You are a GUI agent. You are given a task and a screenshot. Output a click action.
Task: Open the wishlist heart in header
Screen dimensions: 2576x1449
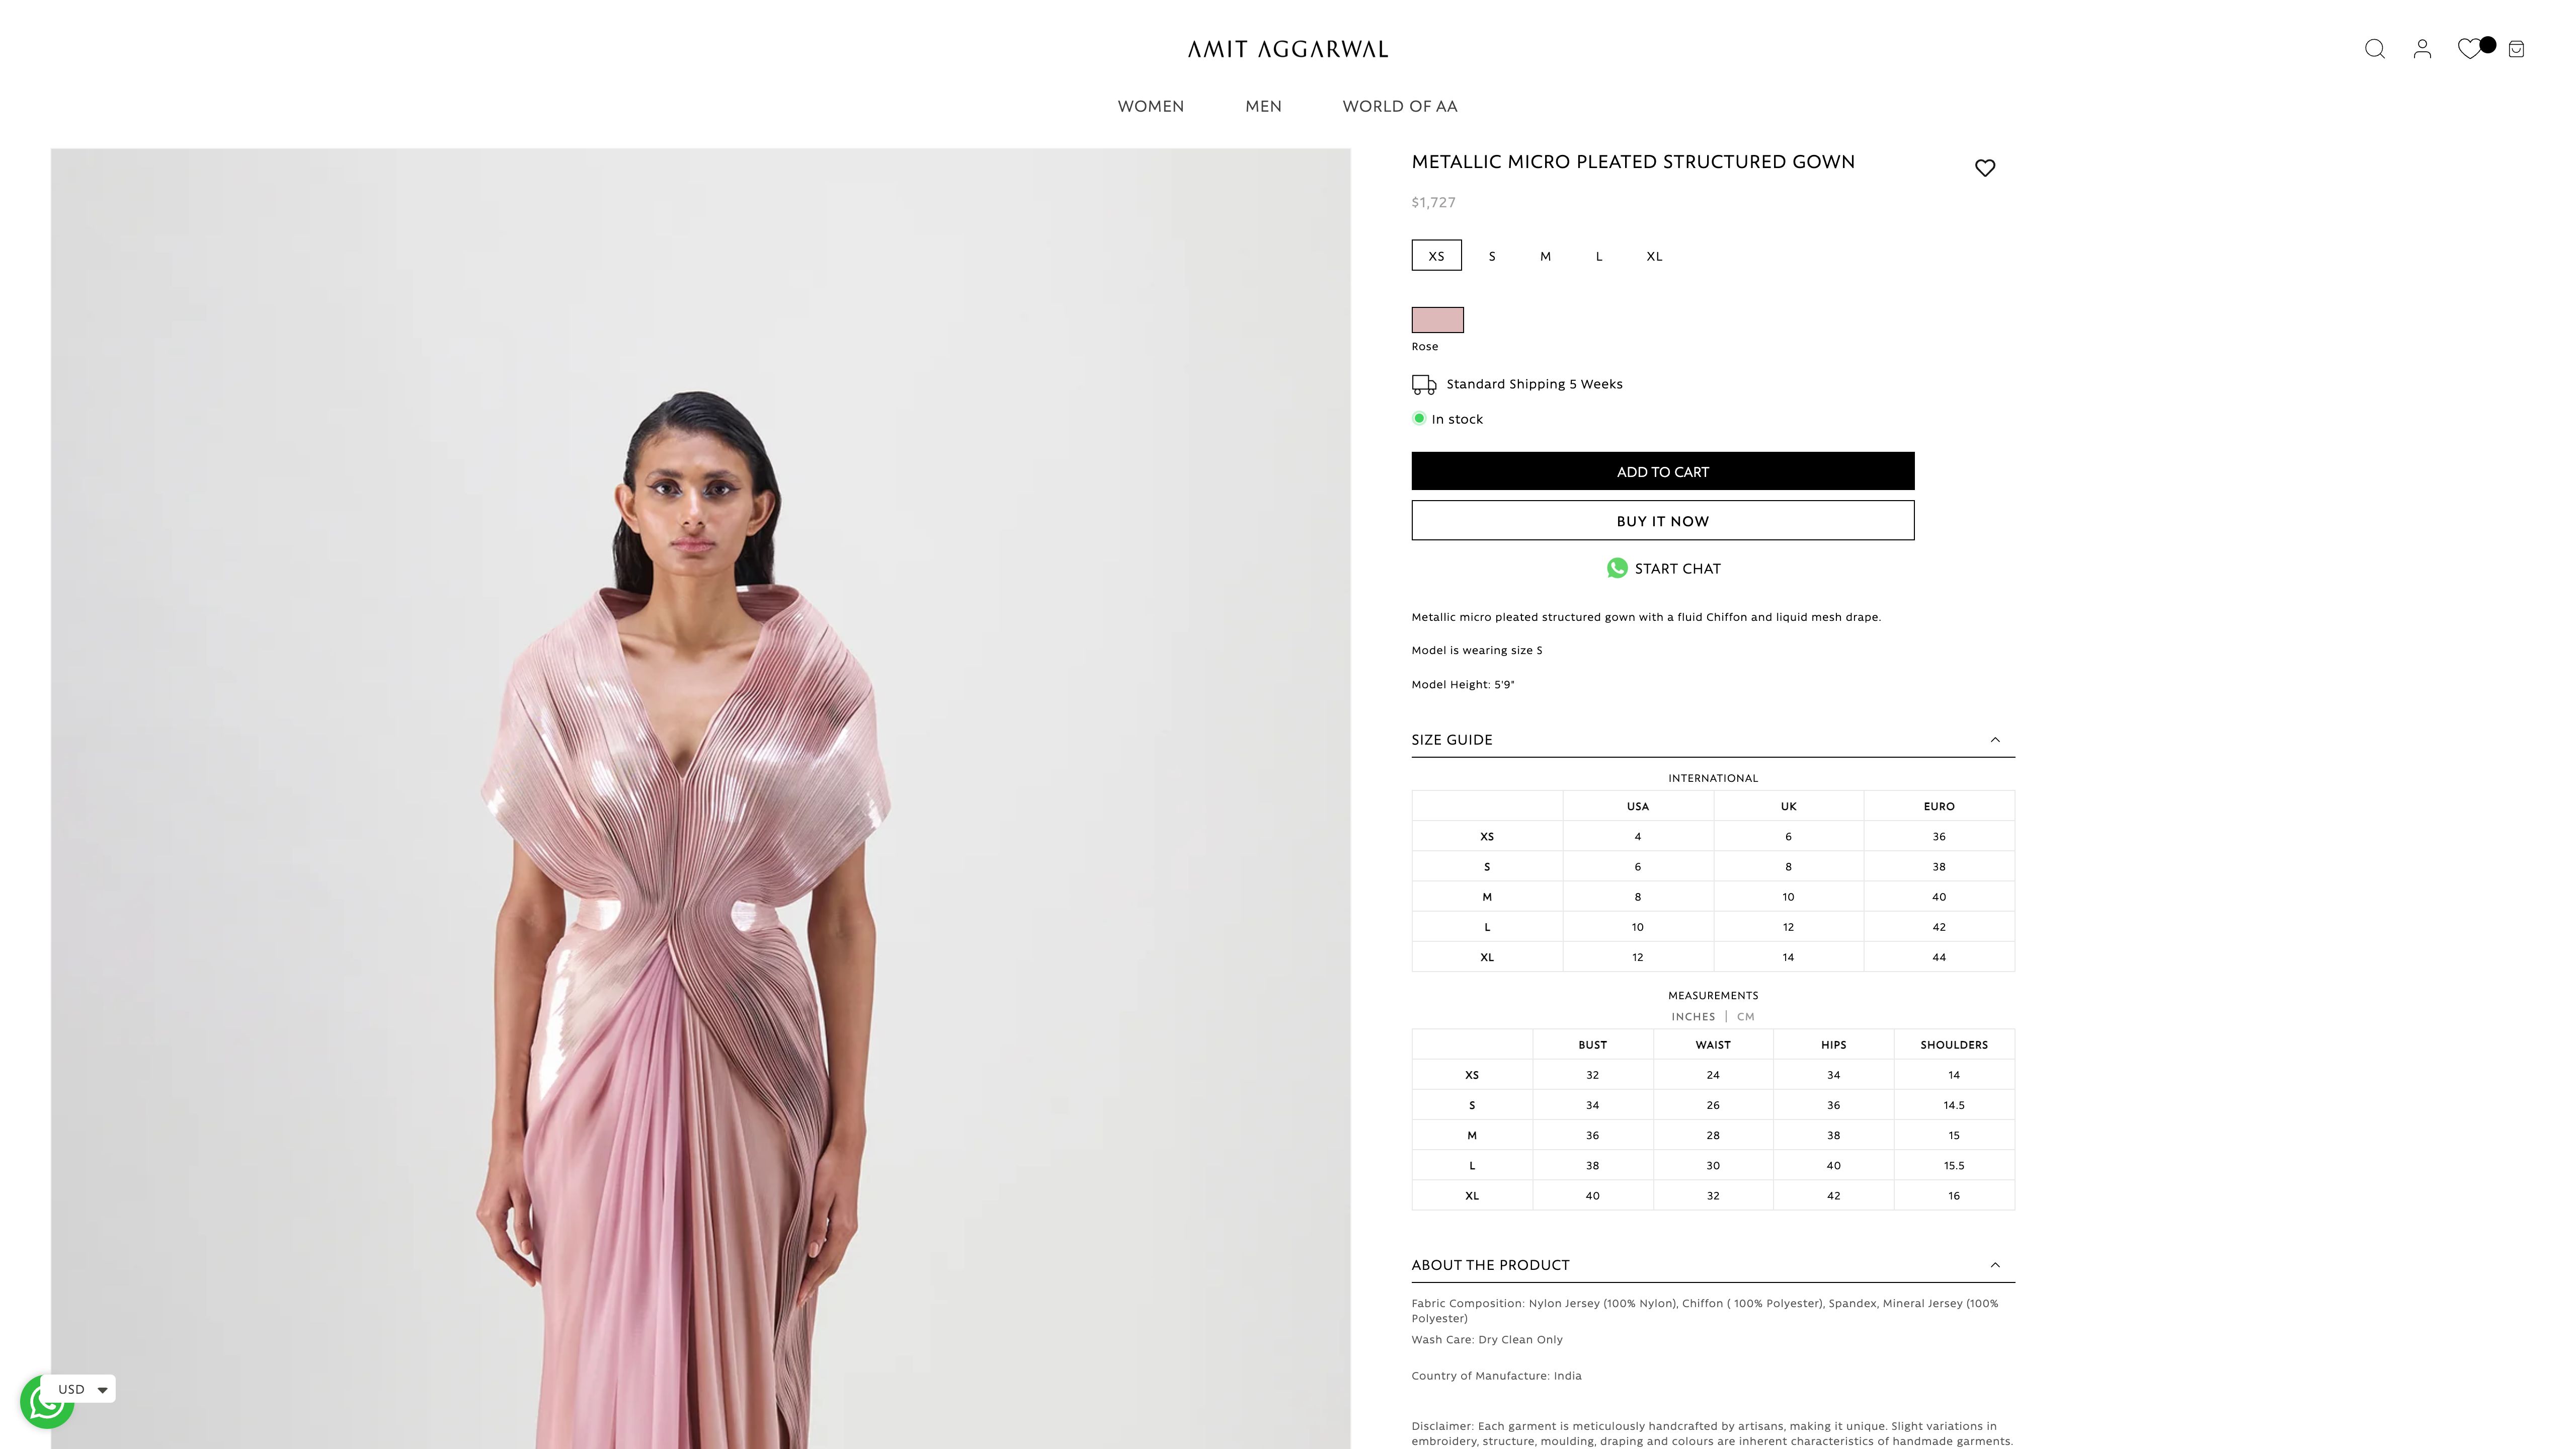(x=2468, y=49)
